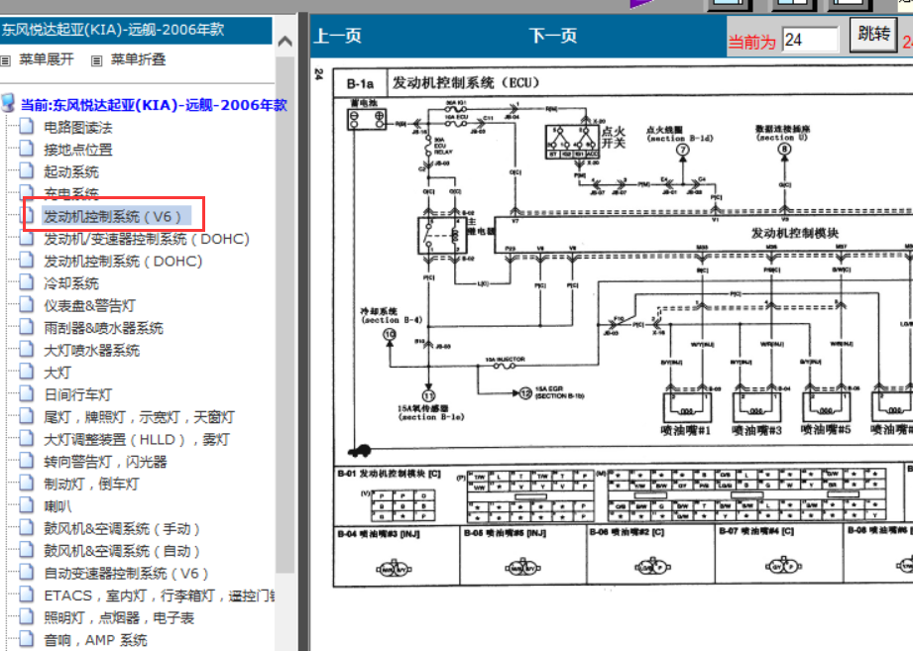Screen dimensions: 913x651
Task: Click the page icon beside 发动机控制系统（DOHC）
Action: pos(26,259)
